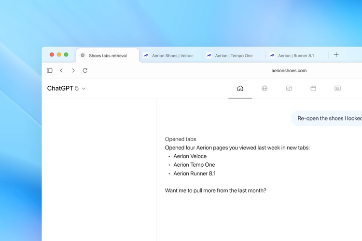The image size is (362, 241).
Task: Go forward with the right arrow
Action: pyautogui.click(x=73, y=70)
